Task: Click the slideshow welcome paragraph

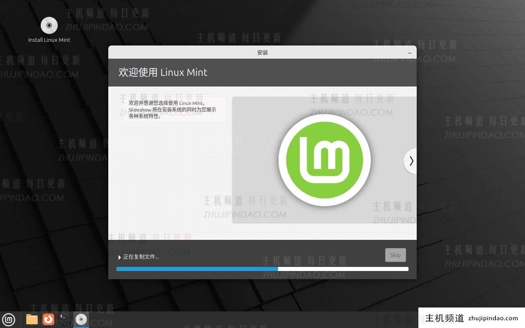Action: (x=172, y=109)
